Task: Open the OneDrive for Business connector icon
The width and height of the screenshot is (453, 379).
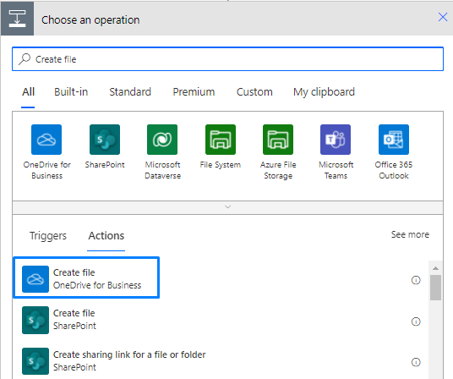Action: point(46,140)
